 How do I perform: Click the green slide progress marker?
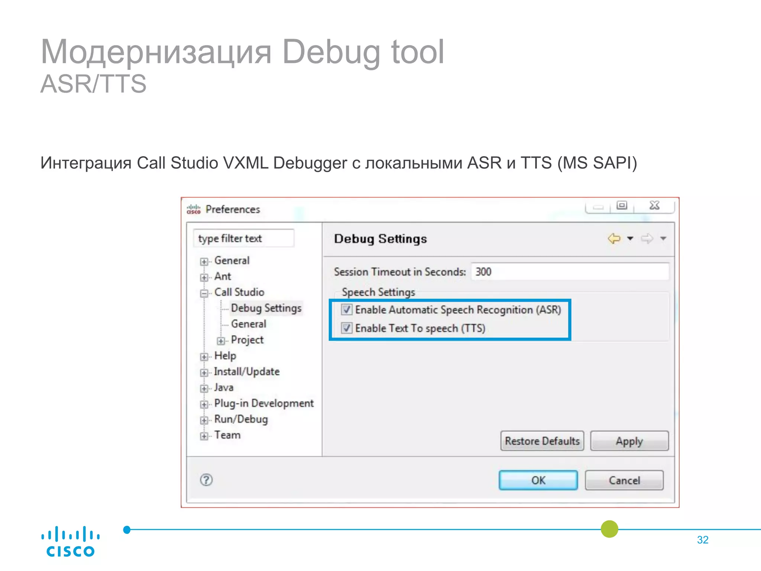tap(609, 529)
